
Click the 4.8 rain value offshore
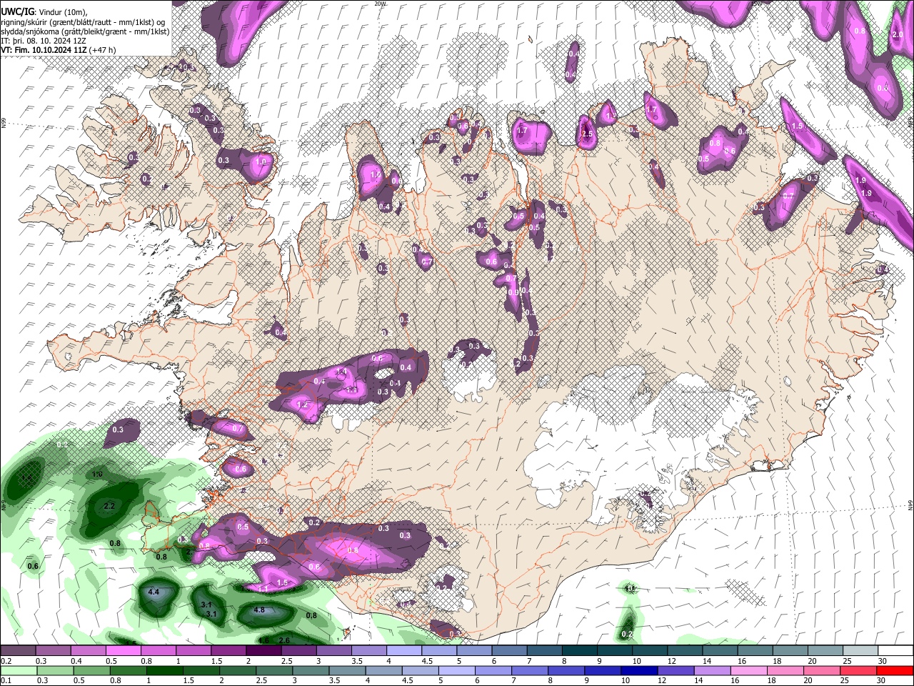(259, 610)
